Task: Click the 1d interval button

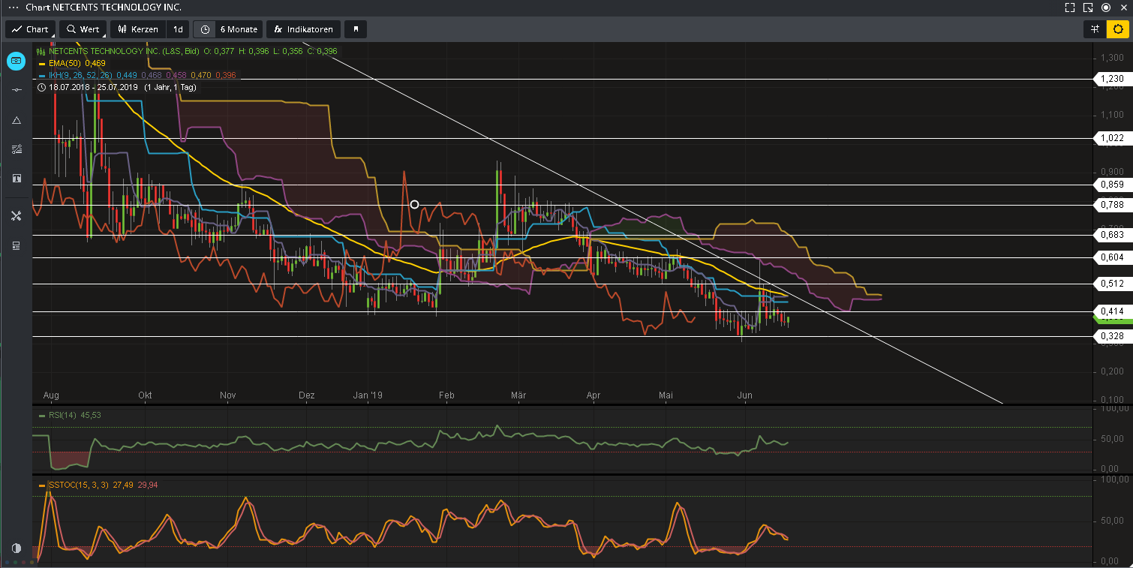Action: (x=178, y=29)
